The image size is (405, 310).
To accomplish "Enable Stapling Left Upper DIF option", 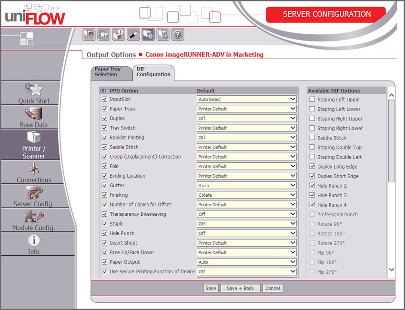I will click(x=312, y=100).
